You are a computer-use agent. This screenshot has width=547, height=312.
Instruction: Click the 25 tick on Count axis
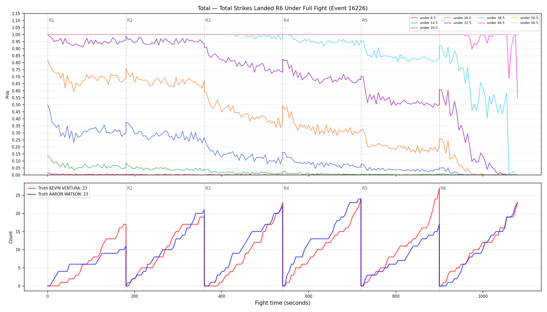coord(18,195)
